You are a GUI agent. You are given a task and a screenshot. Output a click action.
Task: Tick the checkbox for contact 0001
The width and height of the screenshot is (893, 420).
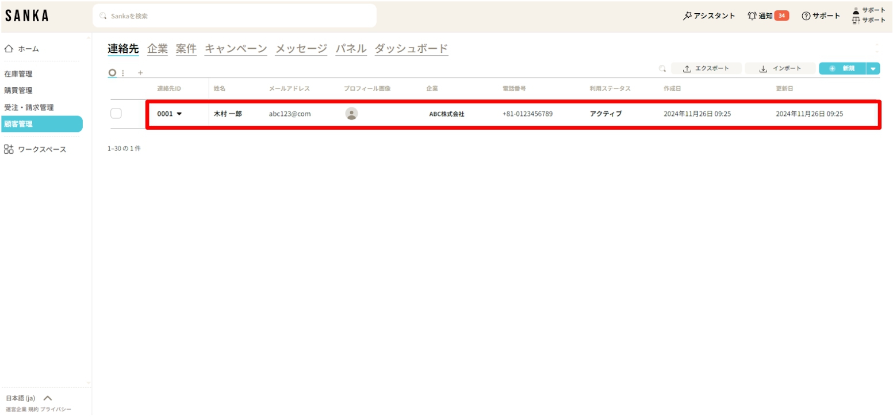(116, 114)
